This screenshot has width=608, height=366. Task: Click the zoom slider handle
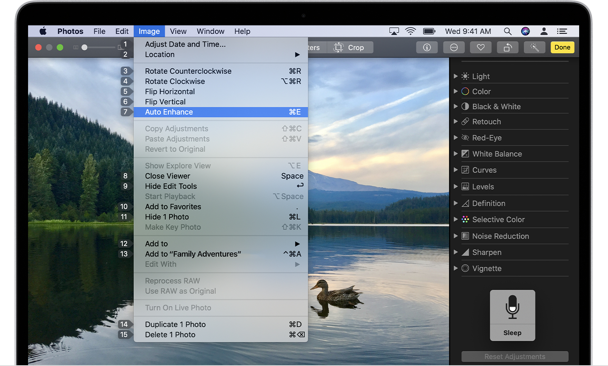pyautogui.click(x=84, y=48)
